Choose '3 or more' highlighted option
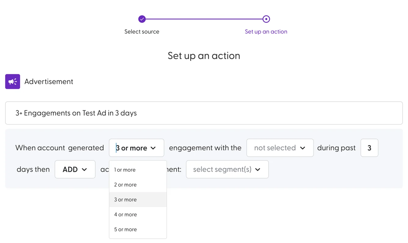The width and height of the screenshot is (408, 243). click(x=138, y=199)
